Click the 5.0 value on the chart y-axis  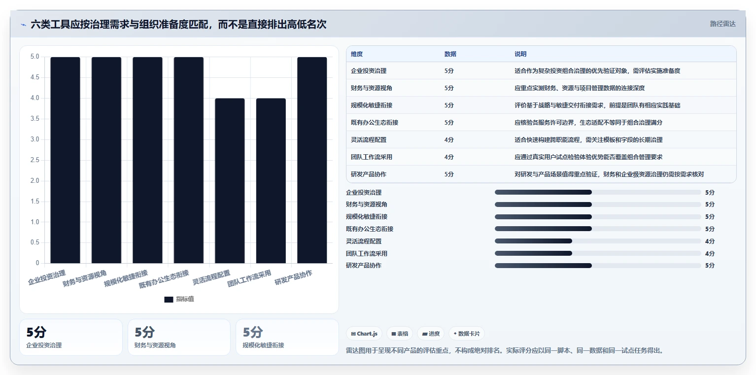(35, 57)
